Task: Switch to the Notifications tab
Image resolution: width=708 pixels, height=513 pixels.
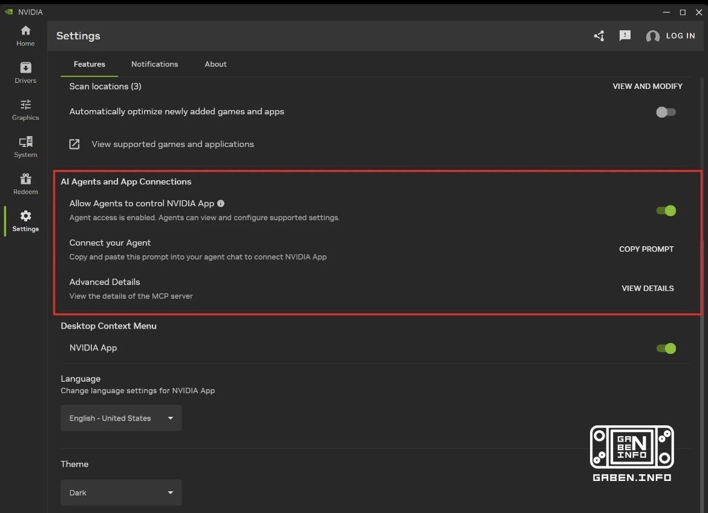Action: [x=154, y=64]
